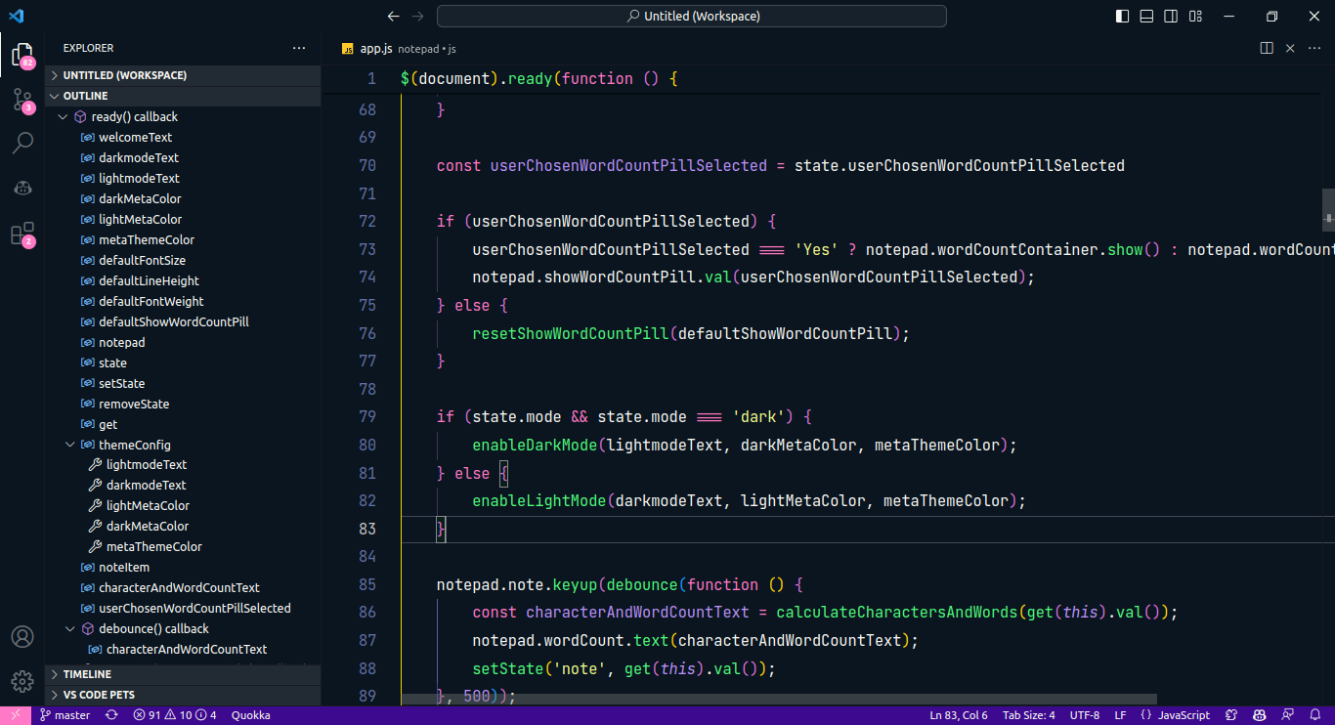
Task: Select userChosenWordCountPillSelected outline symbol
Action: [x=194, y=609]
